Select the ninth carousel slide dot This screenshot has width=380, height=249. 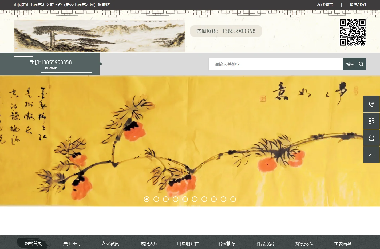coord(224,199)
